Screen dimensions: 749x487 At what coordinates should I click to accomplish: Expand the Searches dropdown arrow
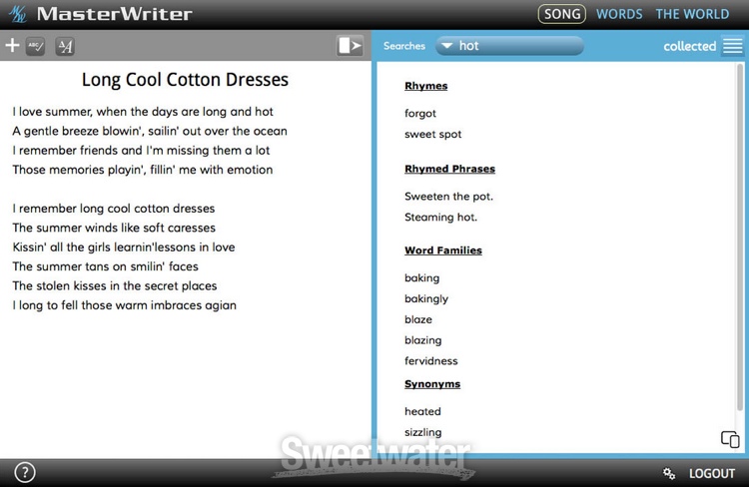point(446,46)
